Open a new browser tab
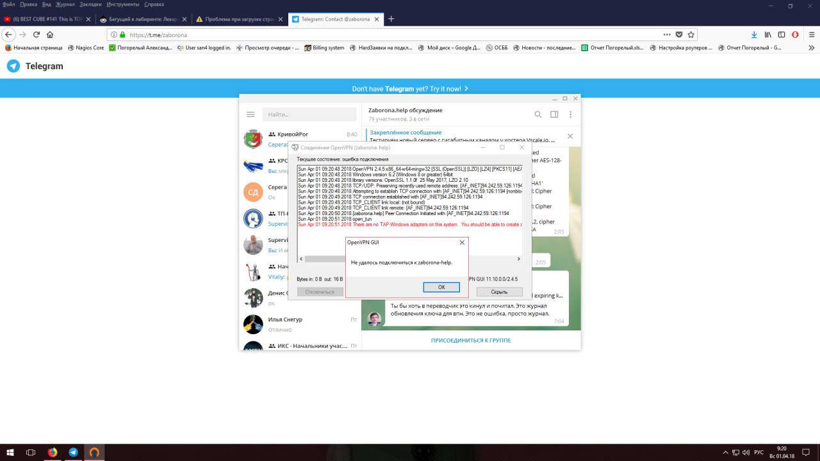Image resolution: width=820 pixels, height=461 pixels. click(x=391, y=19)
